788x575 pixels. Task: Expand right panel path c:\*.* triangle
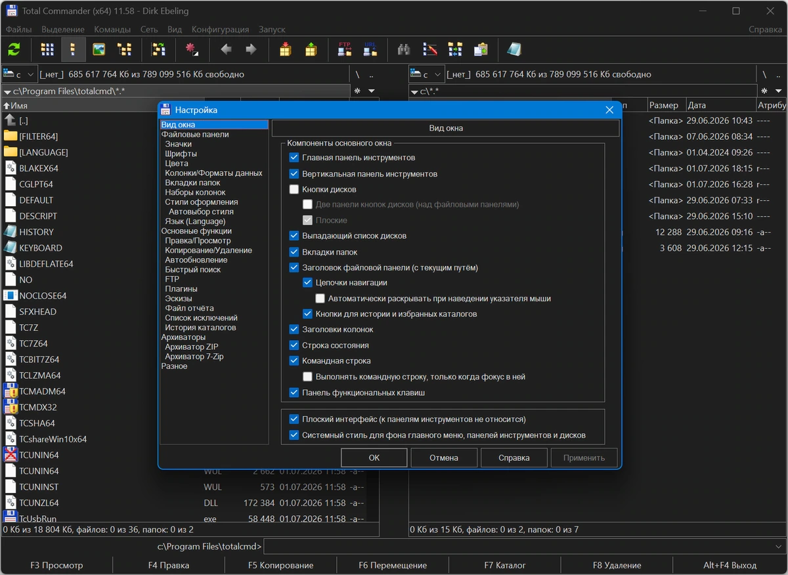[414, 92]
